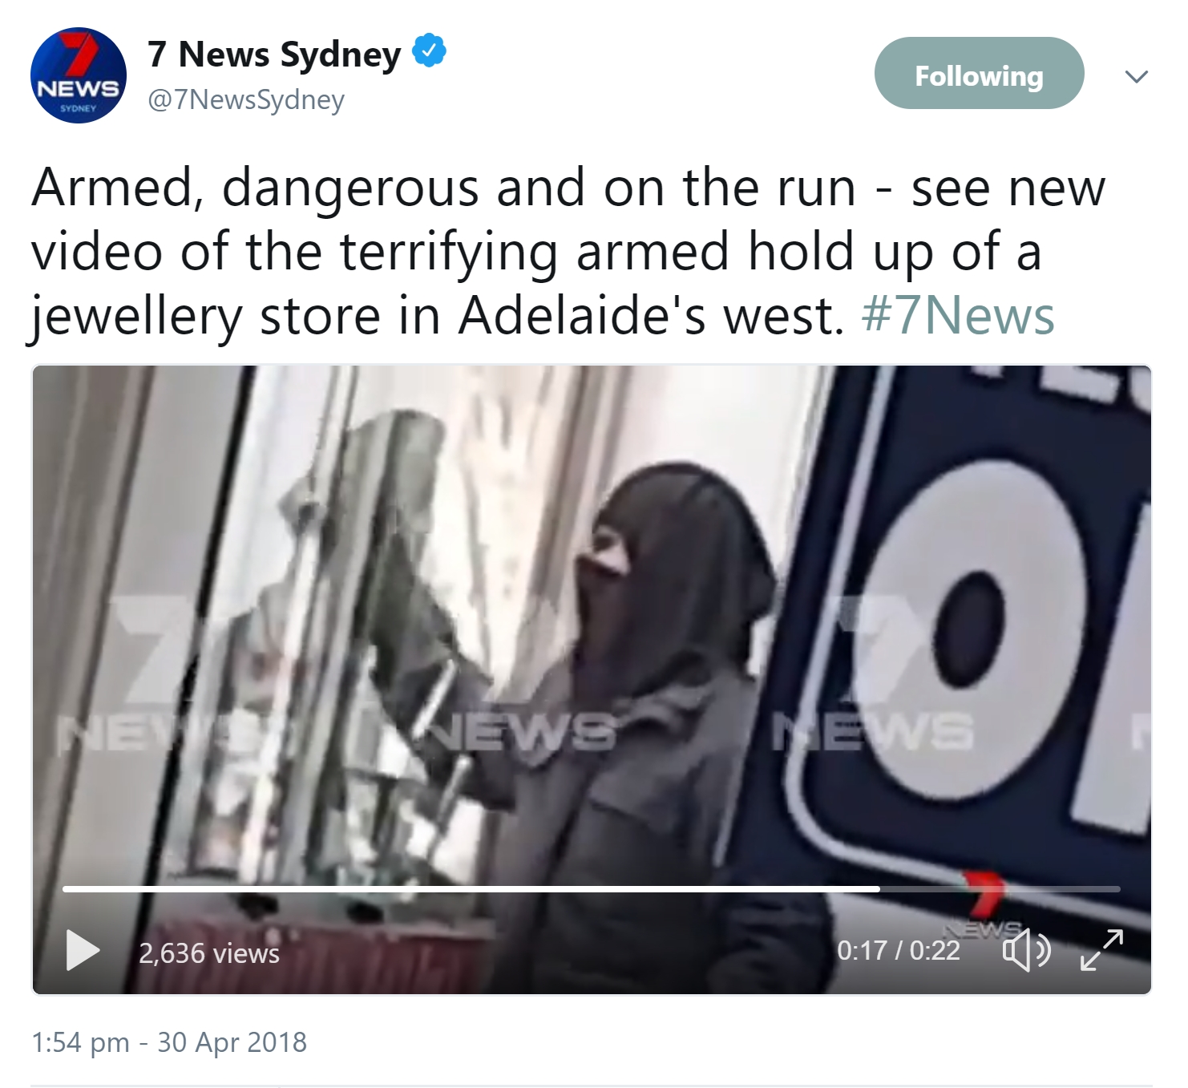Screen dimensions: 1188x1088
Task: Click the blue verified badge
Action: coord(429,51)
